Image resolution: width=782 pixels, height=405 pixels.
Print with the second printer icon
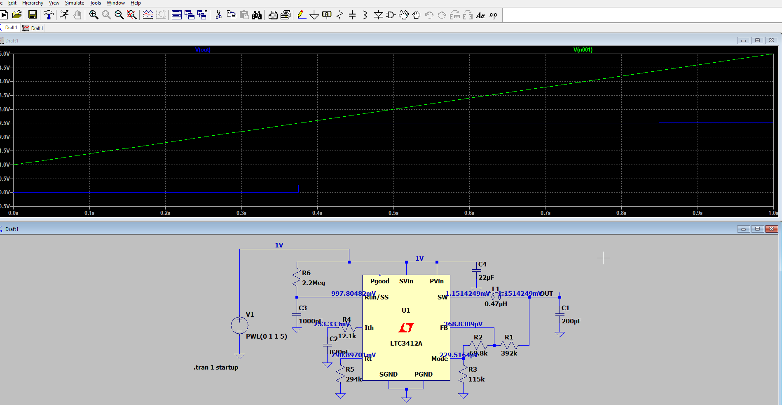point(286,15)
